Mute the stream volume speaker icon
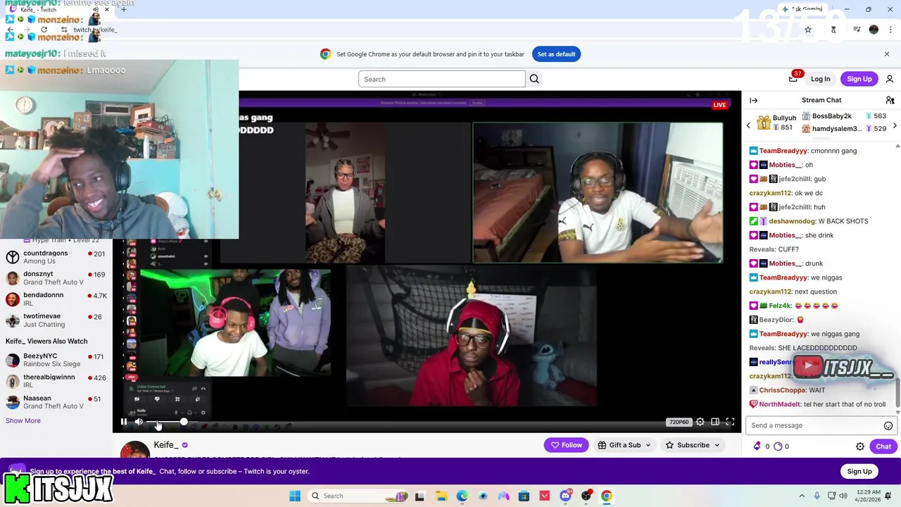 pyautogui.click(x=139, y=422)
